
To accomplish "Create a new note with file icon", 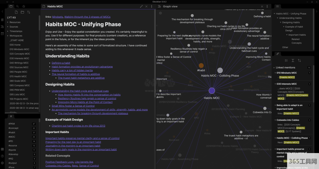I will click(16, 12).
